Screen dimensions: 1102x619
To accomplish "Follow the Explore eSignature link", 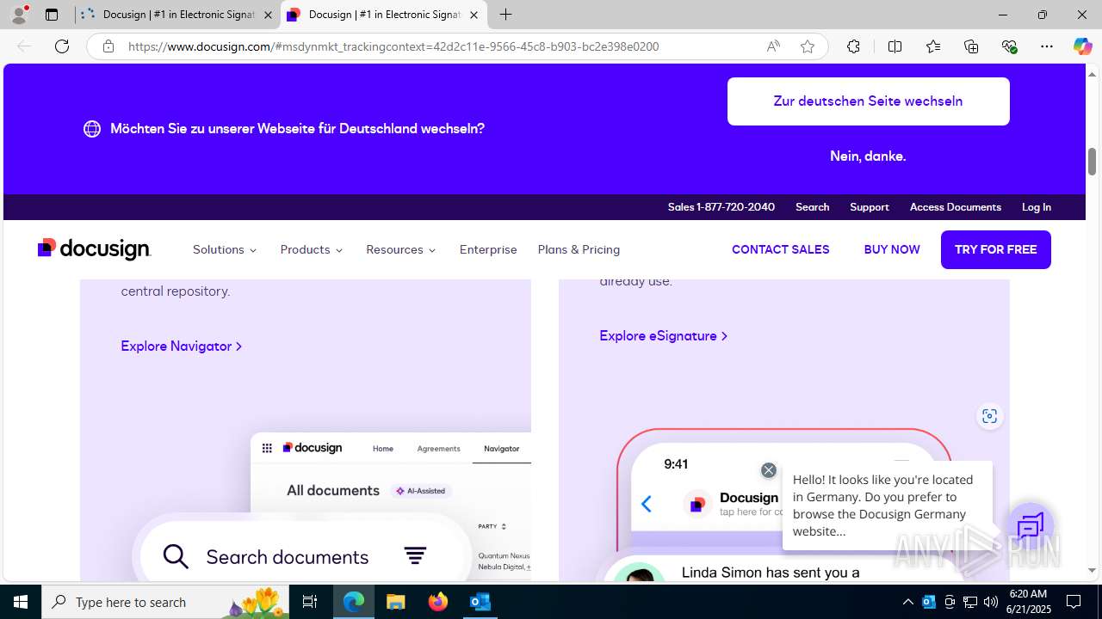I will click(664, 335).
